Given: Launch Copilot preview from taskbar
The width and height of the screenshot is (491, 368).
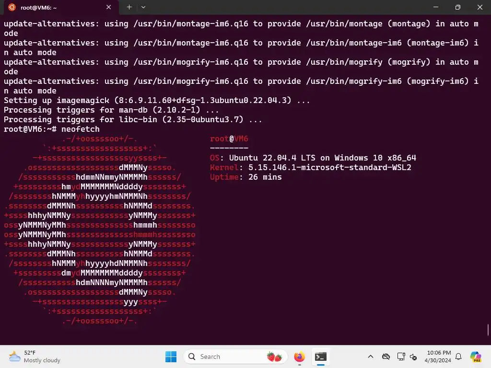Looking at the screenshot, I should coord(476,356).
